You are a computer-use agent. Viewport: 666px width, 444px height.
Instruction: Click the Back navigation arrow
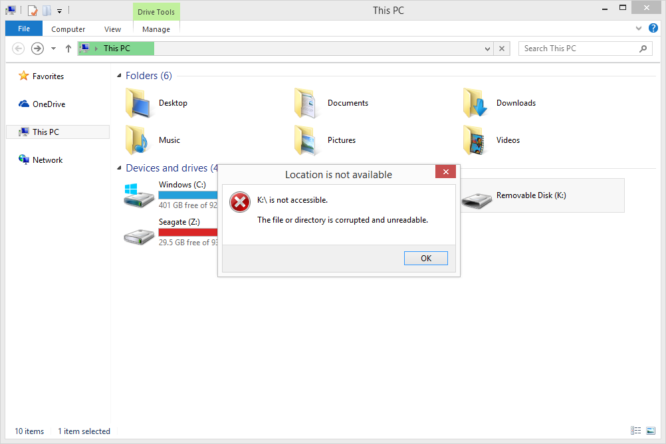(x=18, y=49)
